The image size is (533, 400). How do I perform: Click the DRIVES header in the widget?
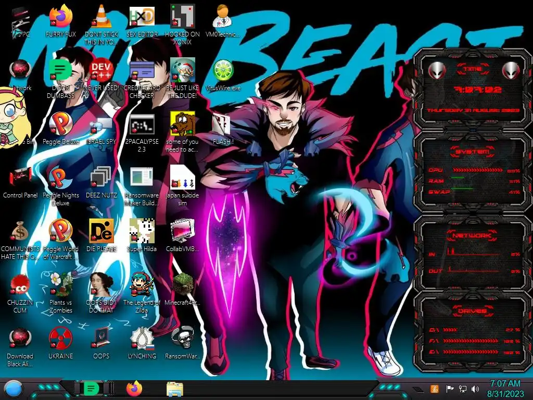[473, 311]
